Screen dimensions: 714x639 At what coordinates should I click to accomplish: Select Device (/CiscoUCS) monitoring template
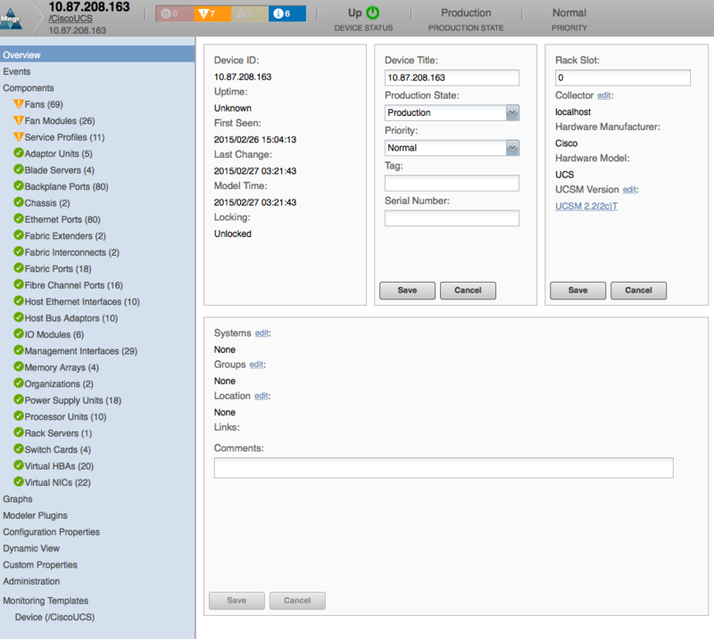54,618
